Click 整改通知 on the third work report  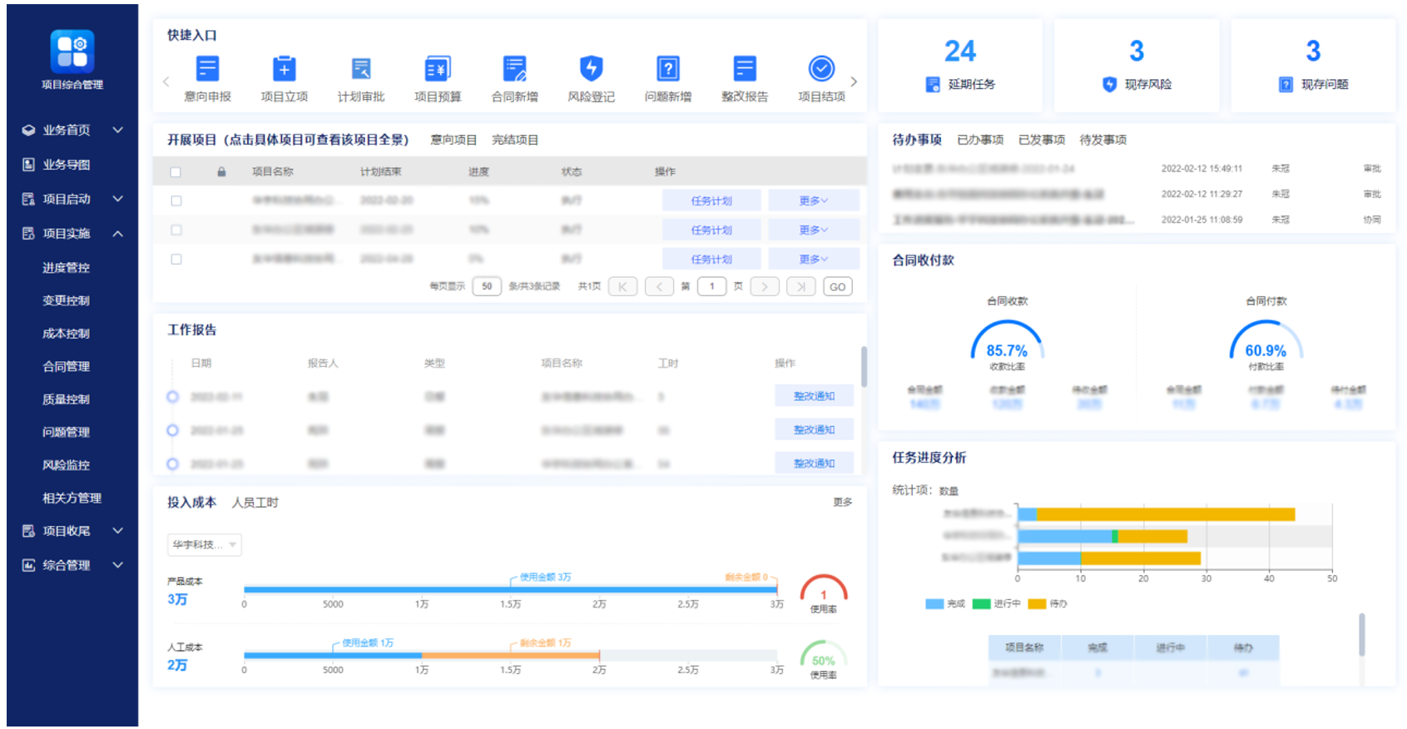pyautogui.click(x=814, y=464)
